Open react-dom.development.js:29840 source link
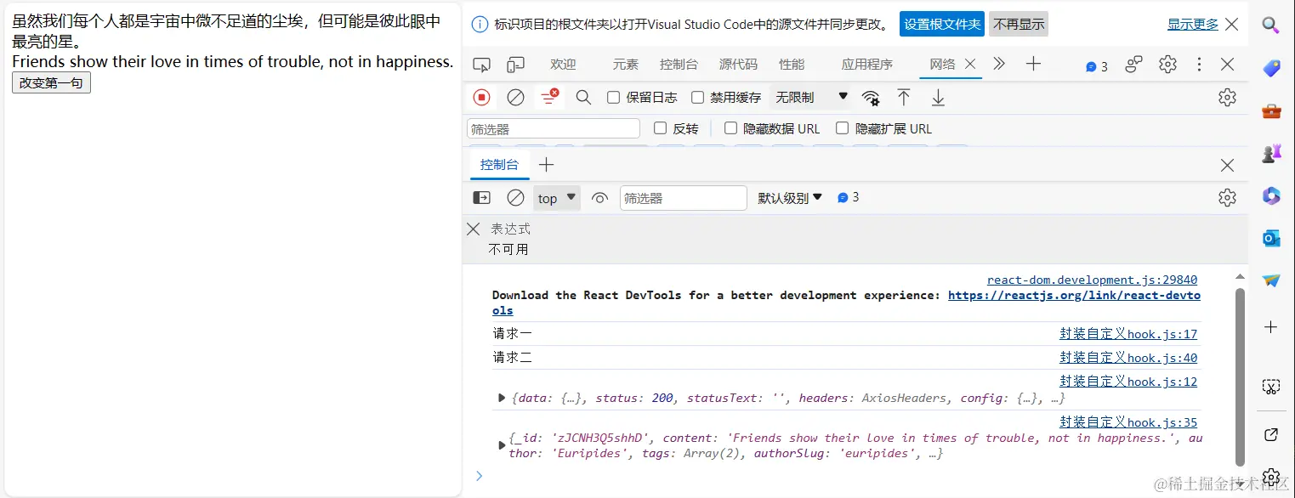 1092,280
